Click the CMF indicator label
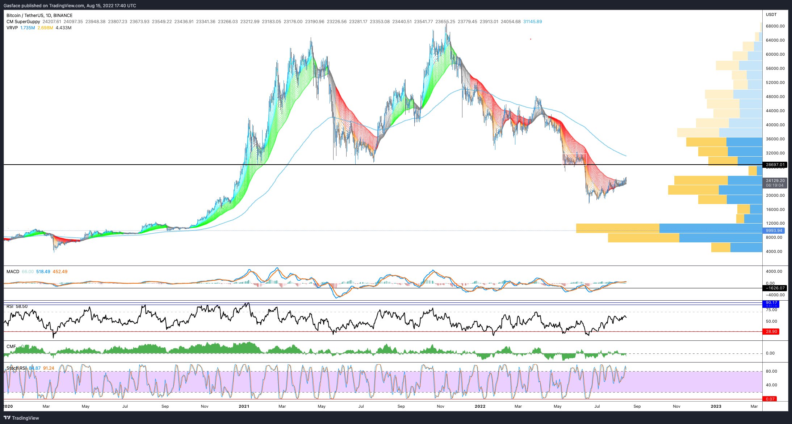The height and width of the screenshot is (424, 792). (11, 347)
